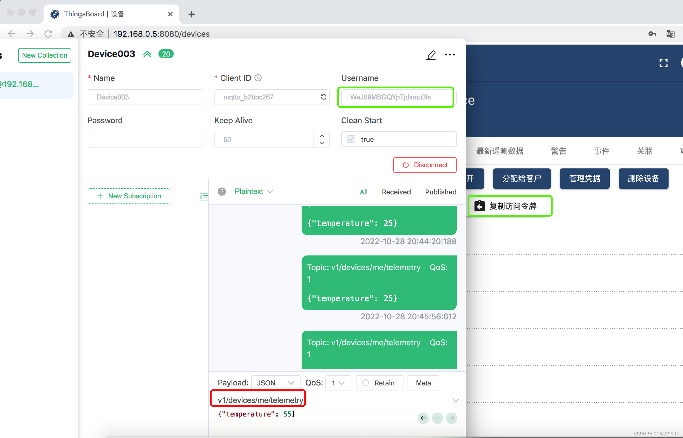
Task: Click the browser translate page icon
Action: [671, 34]
